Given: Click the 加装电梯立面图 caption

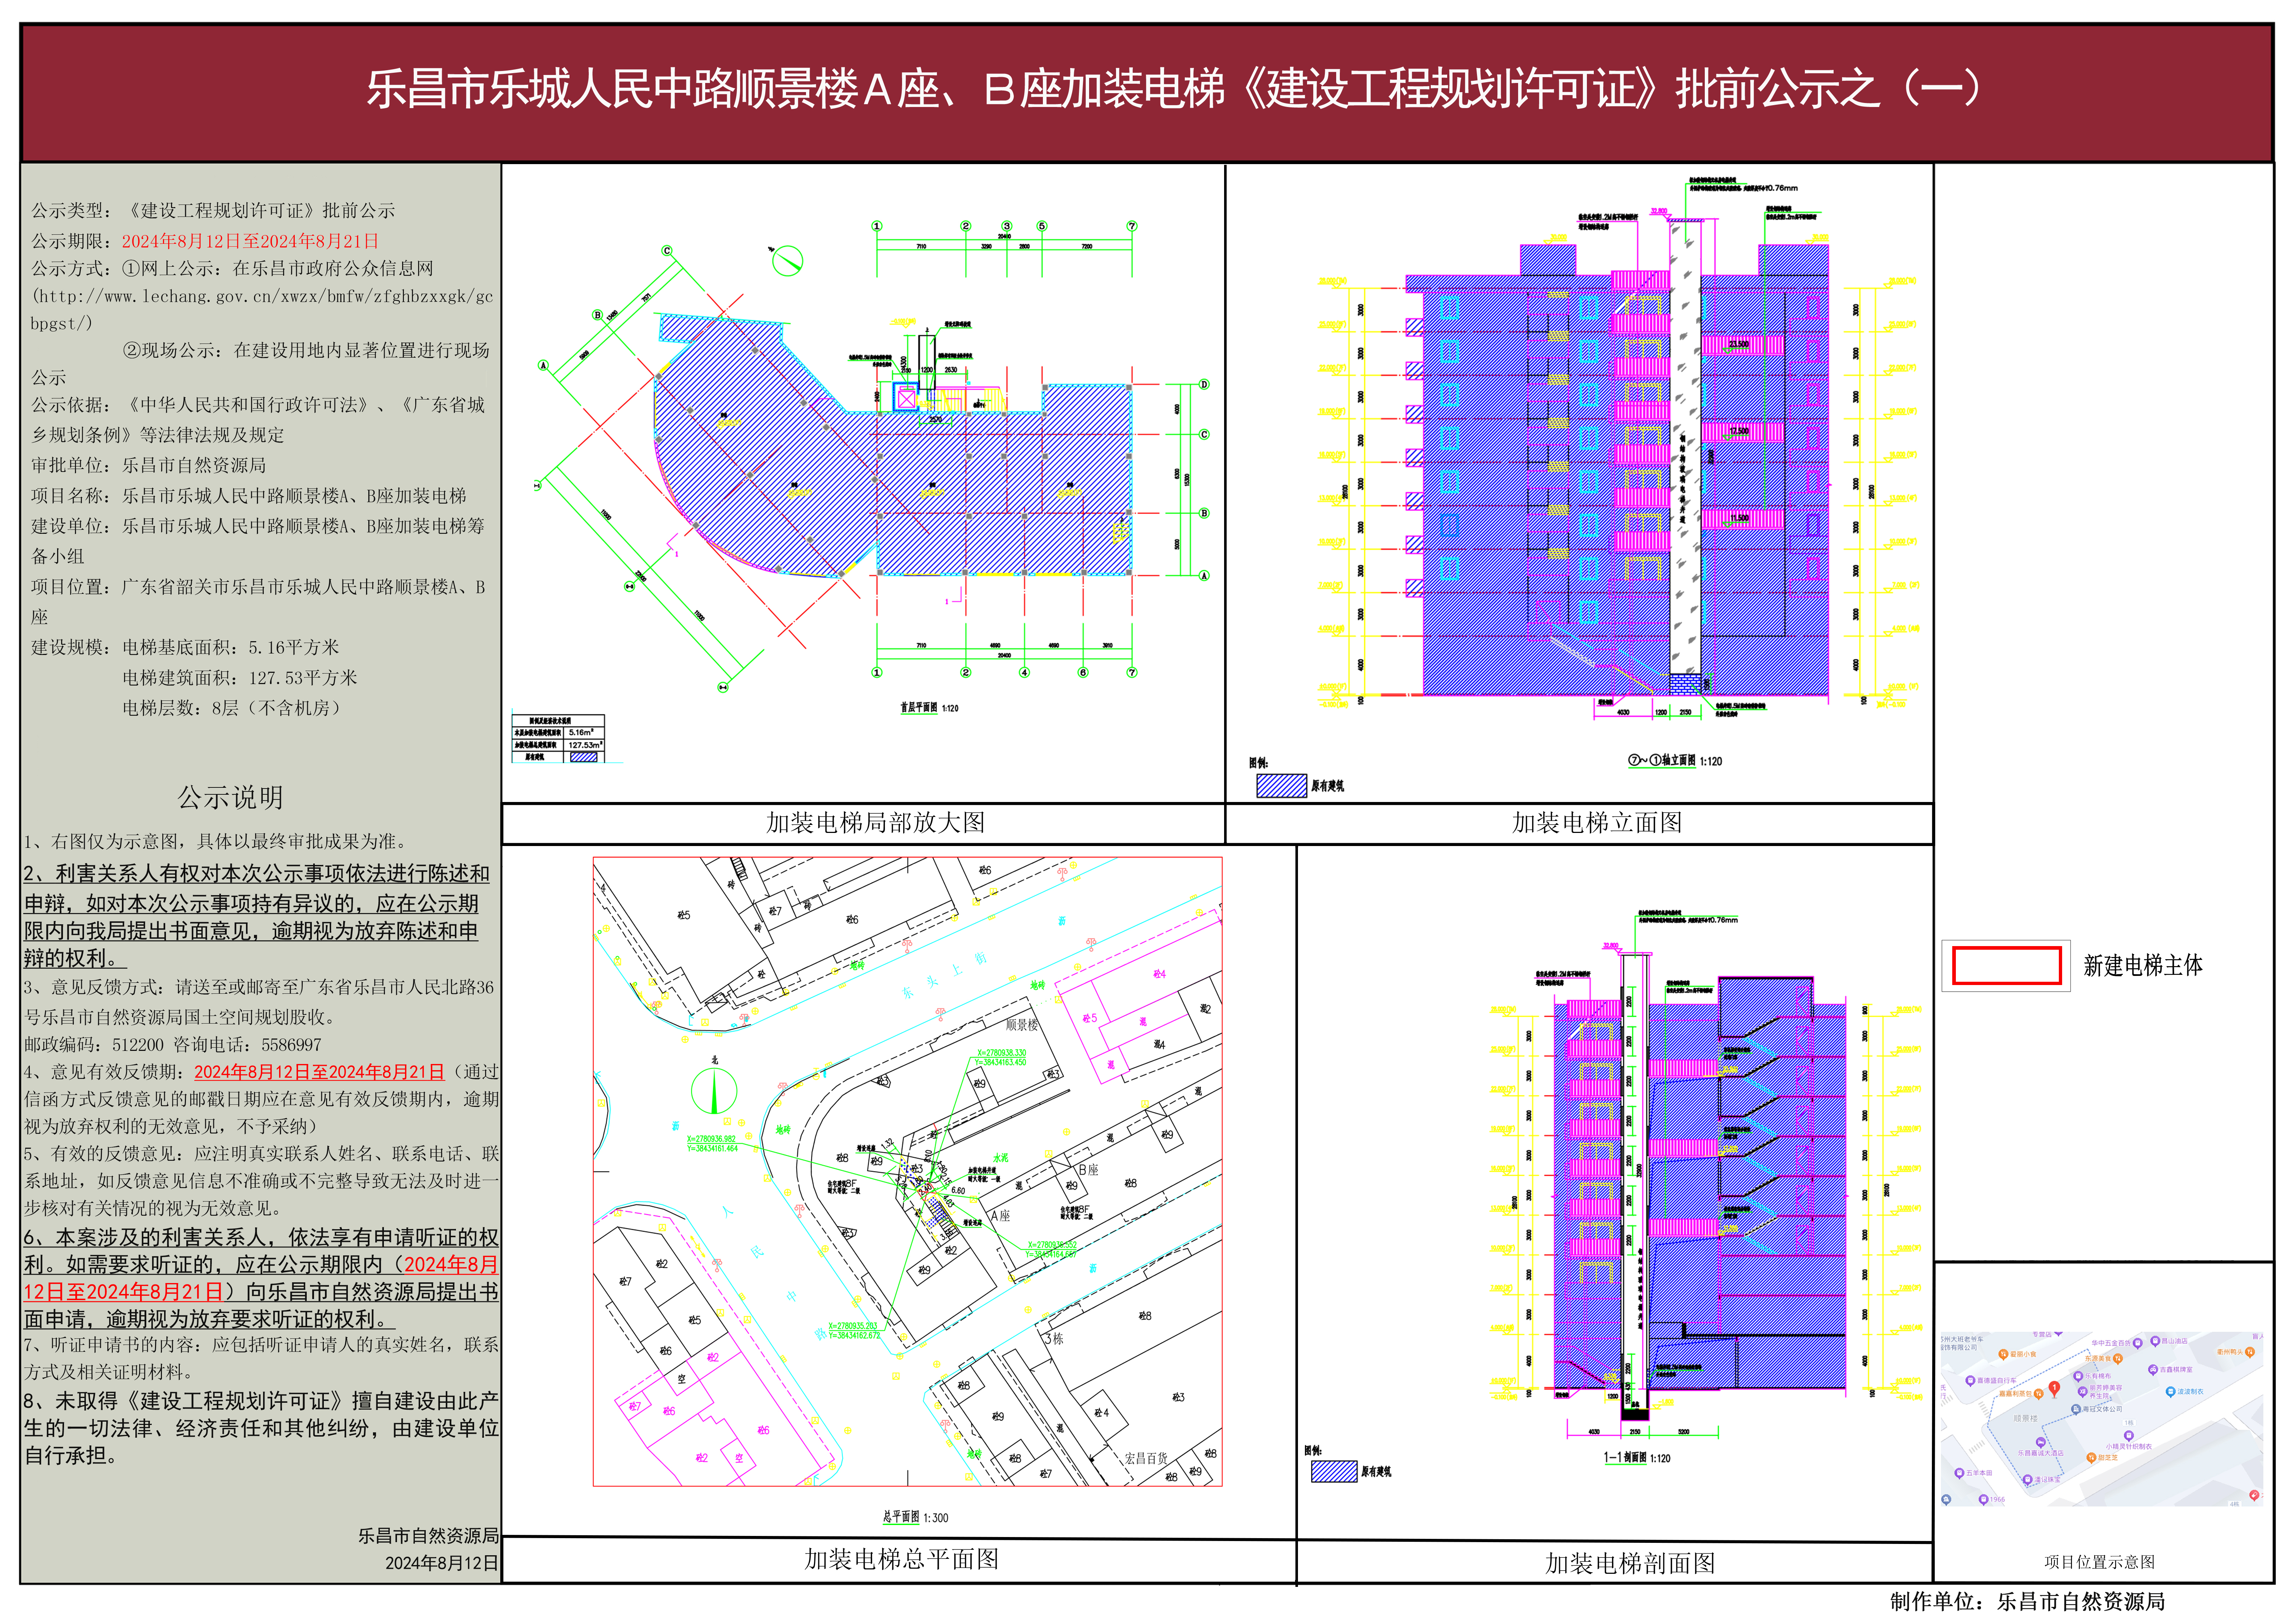Looking at the screenshot, I should [x=1597, y=822].
